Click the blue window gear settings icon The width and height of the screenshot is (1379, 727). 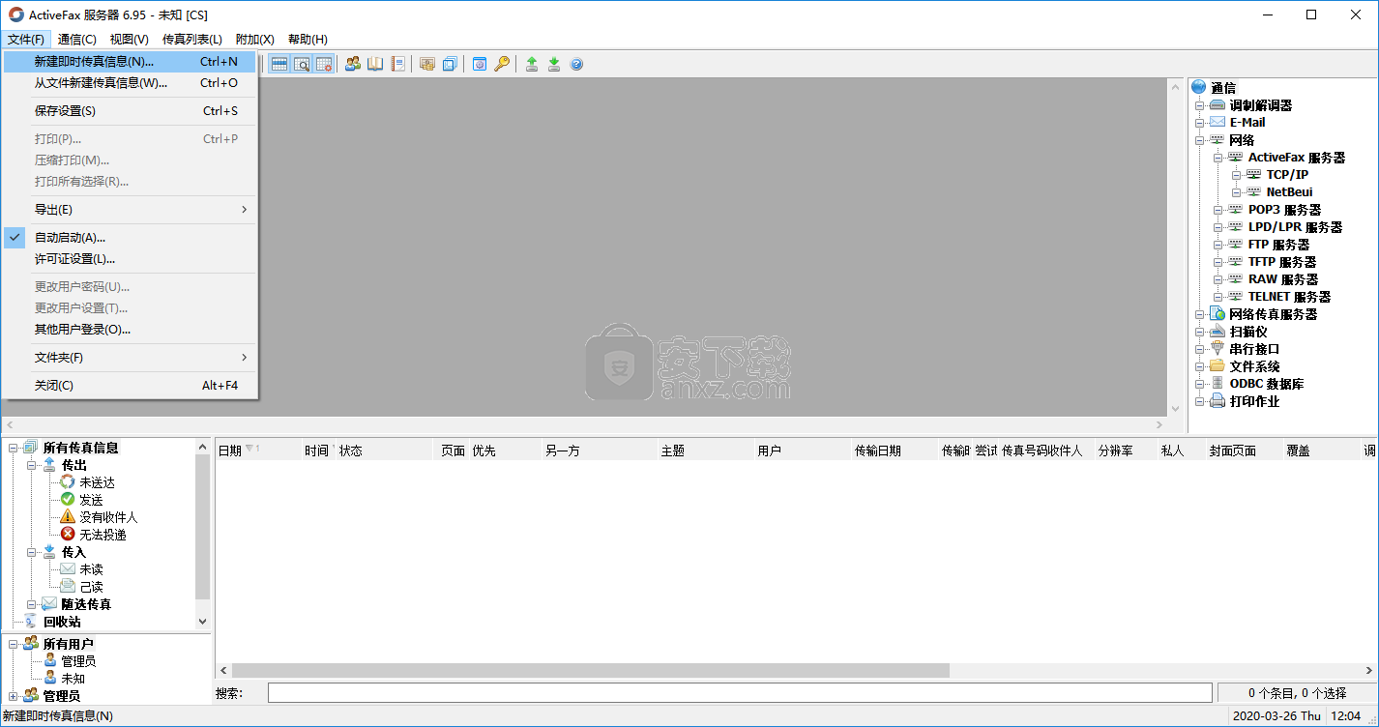point(480,64)
